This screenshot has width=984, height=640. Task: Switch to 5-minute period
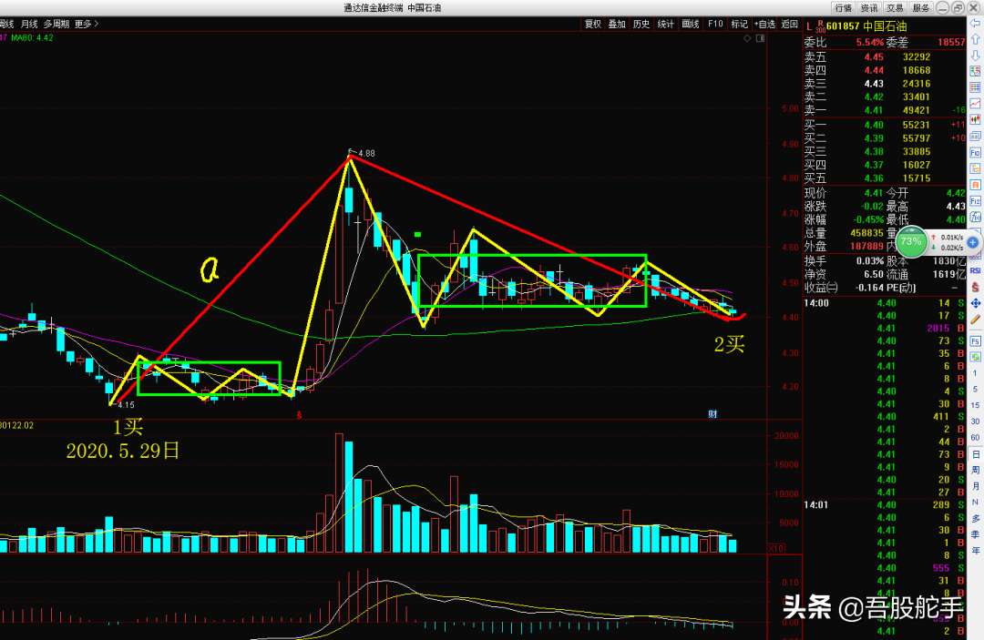[x=975, y=390]
